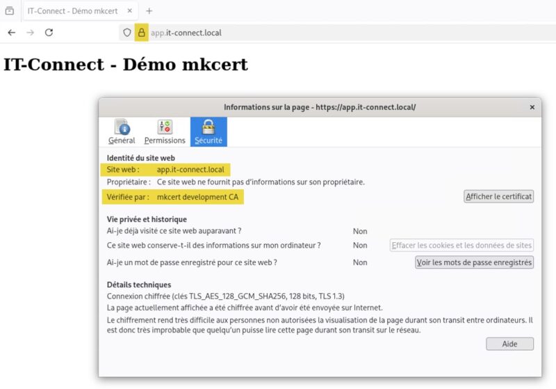Click the paragraph starting Le chiffrement rend
The width and height of the screenshot is (556, 389).
coord(320,325)
